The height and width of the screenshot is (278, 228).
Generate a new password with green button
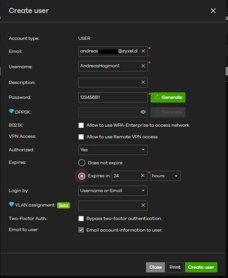[x=168, y=97]
